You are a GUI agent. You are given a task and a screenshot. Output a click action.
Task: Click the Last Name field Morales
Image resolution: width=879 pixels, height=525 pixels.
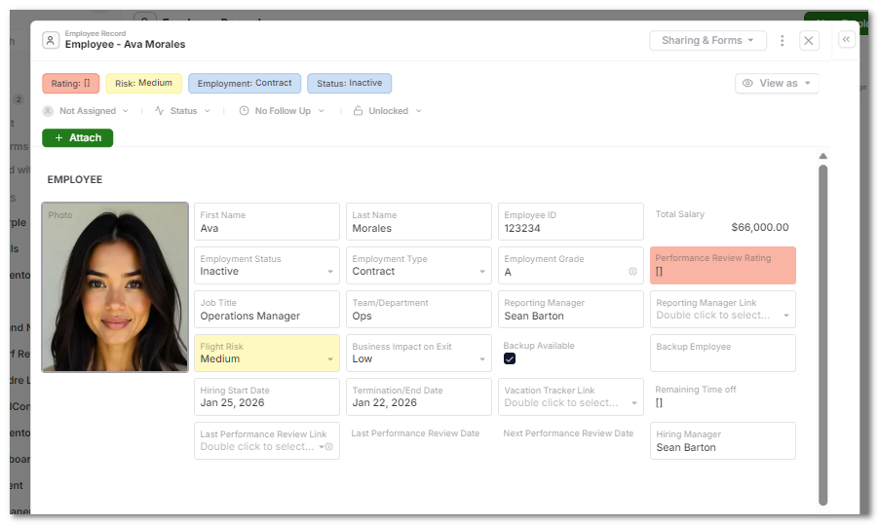(419, 222)
